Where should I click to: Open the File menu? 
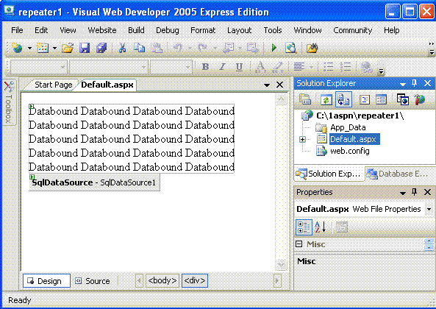(x=17, y=30)
